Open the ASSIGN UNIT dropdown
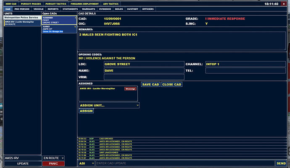 (109, 105)
